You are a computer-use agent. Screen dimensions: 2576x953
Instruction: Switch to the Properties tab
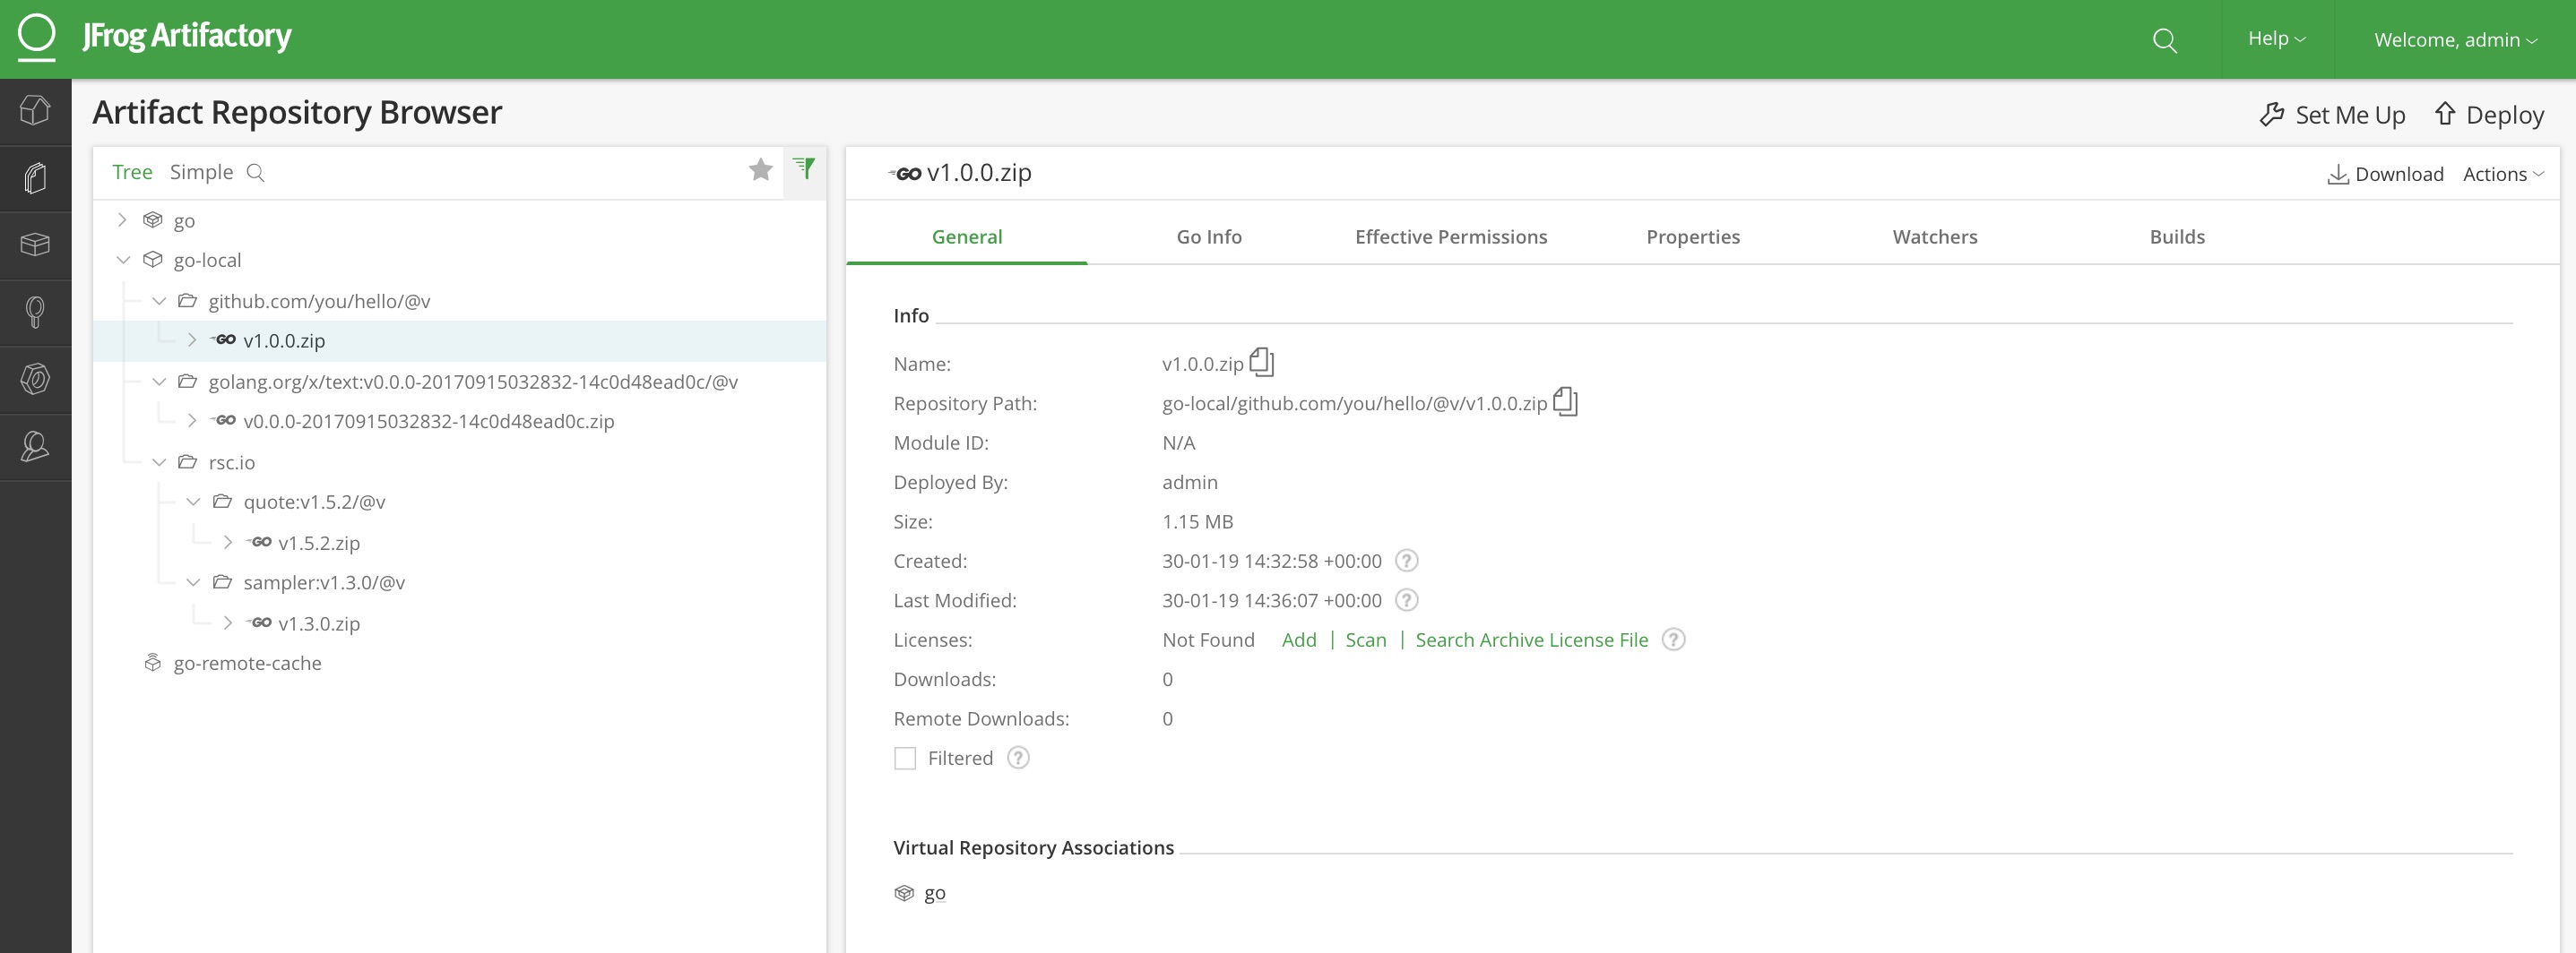tap(1692, 236)
